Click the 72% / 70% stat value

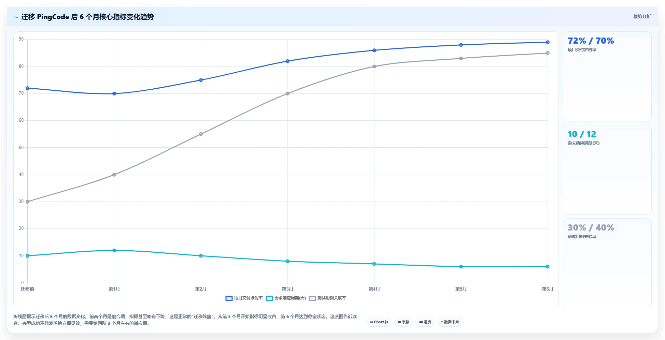point(591,41)
